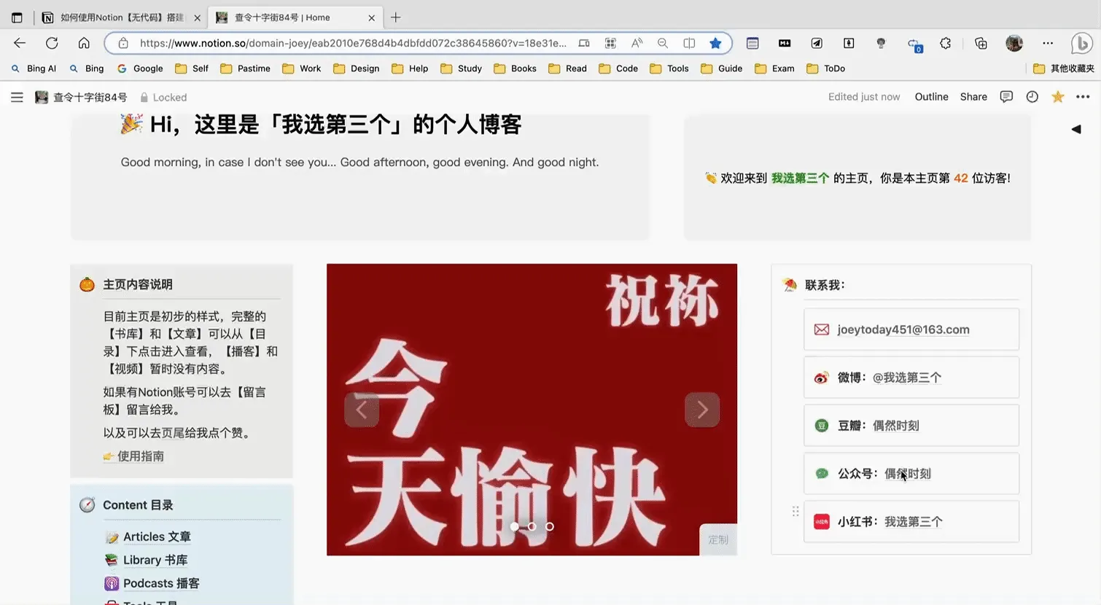Open browser extensions puzzle icon
The image size is (1101, 605).
coord(946,43)
